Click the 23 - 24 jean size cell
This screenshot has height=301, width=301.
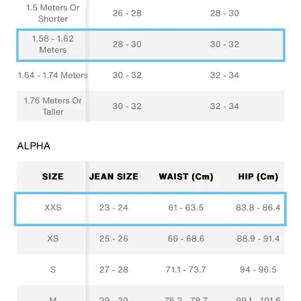114,208
